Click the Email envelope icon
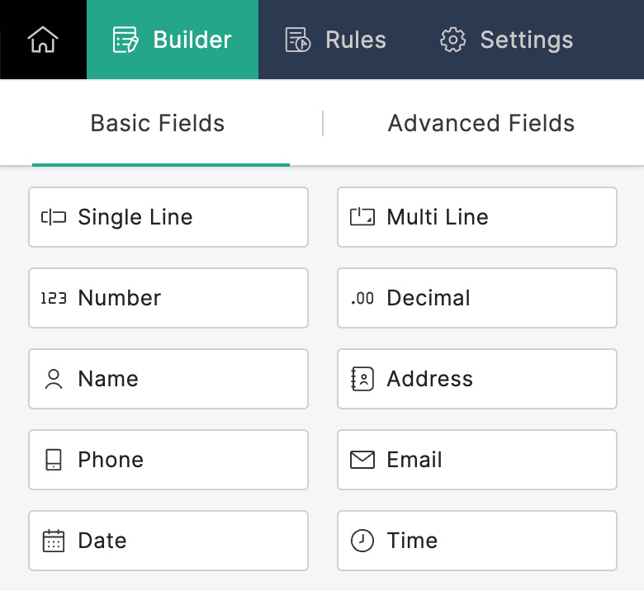The width and height of the screenshot is (644, 591). tap(362, 460)
